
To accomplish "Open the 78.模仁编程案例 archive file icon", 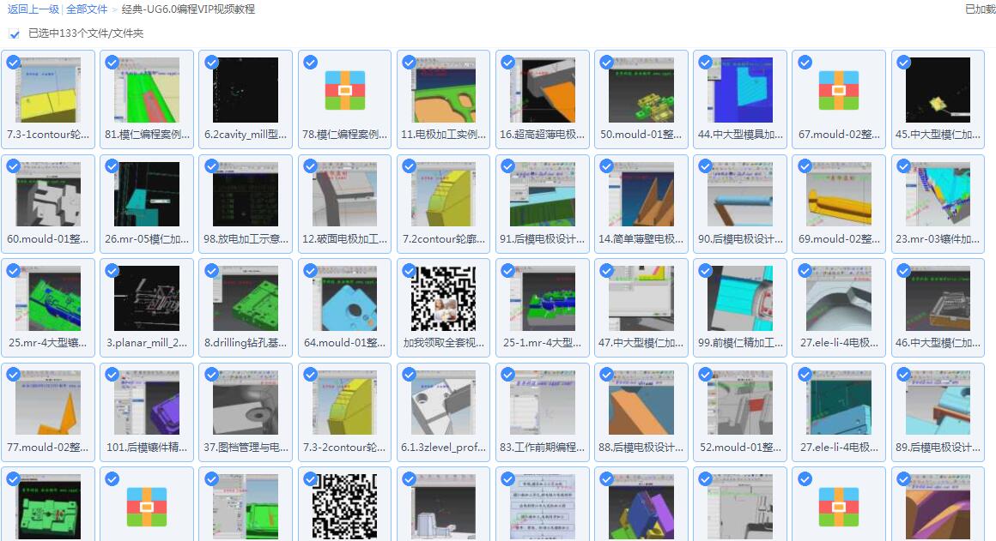I will pyautogui.click(x=344, y=90).
